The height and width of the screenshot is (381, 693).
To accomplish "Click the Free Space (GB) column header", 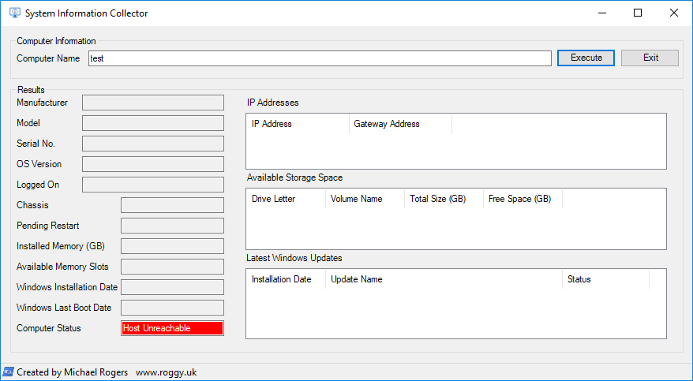I will point(522,199).
